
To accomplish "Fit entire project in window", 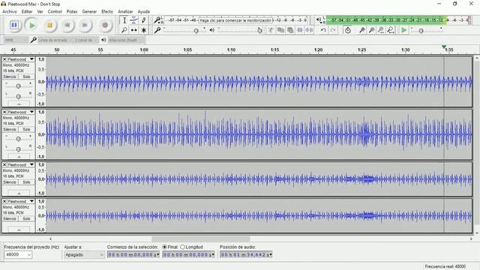I will [x=391, y=30].
